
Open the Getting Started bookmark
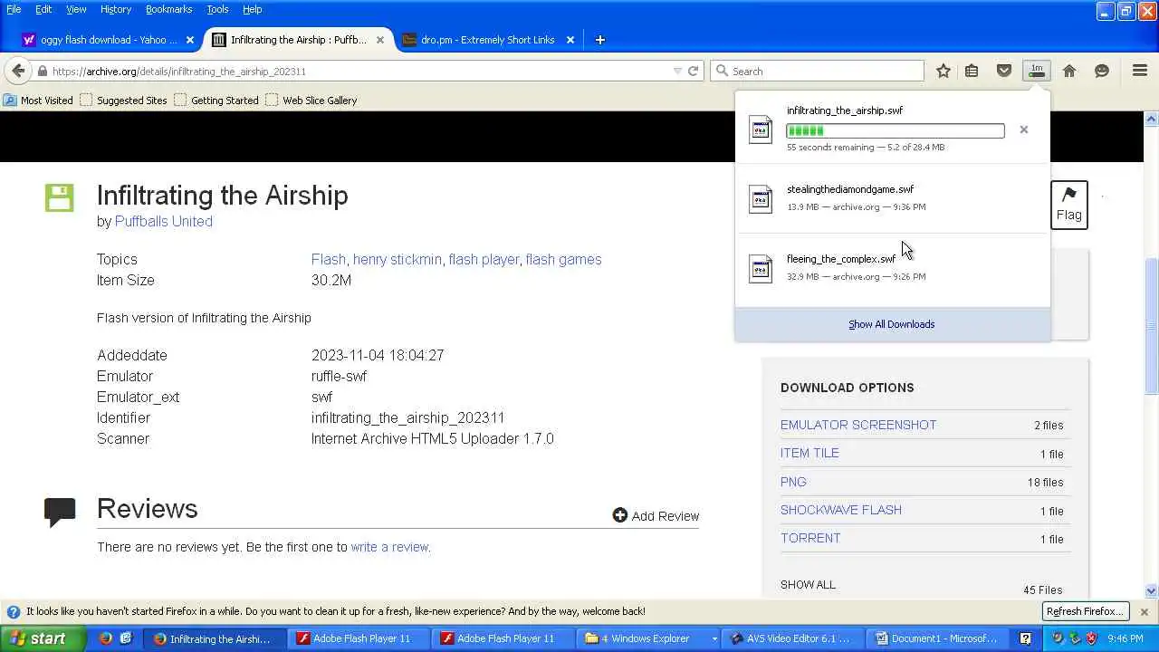click(x=216, y=101)
